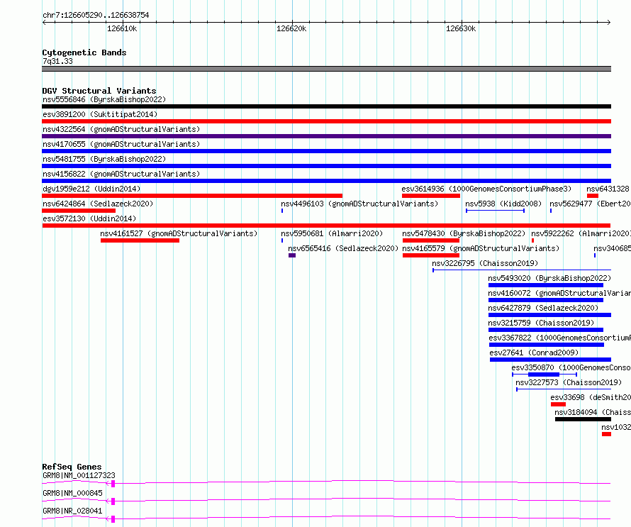The image size is (631, 527).
Task: Open nsv4322564 (gnomADStructuralVariants) label
Action: [121, 129]
